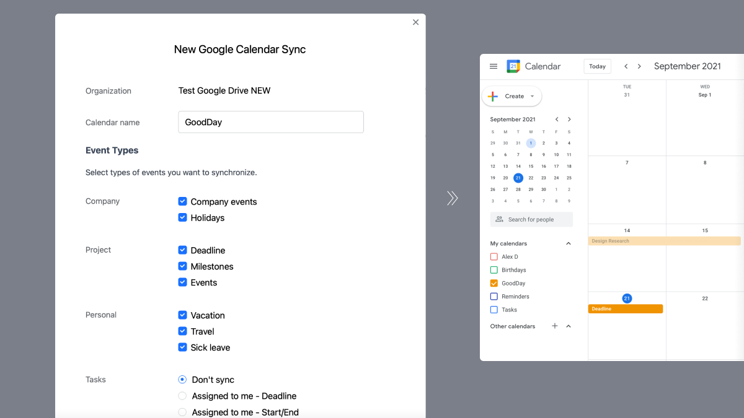
Task: Uncheck Company events checkbox
Action: [182, 201]
